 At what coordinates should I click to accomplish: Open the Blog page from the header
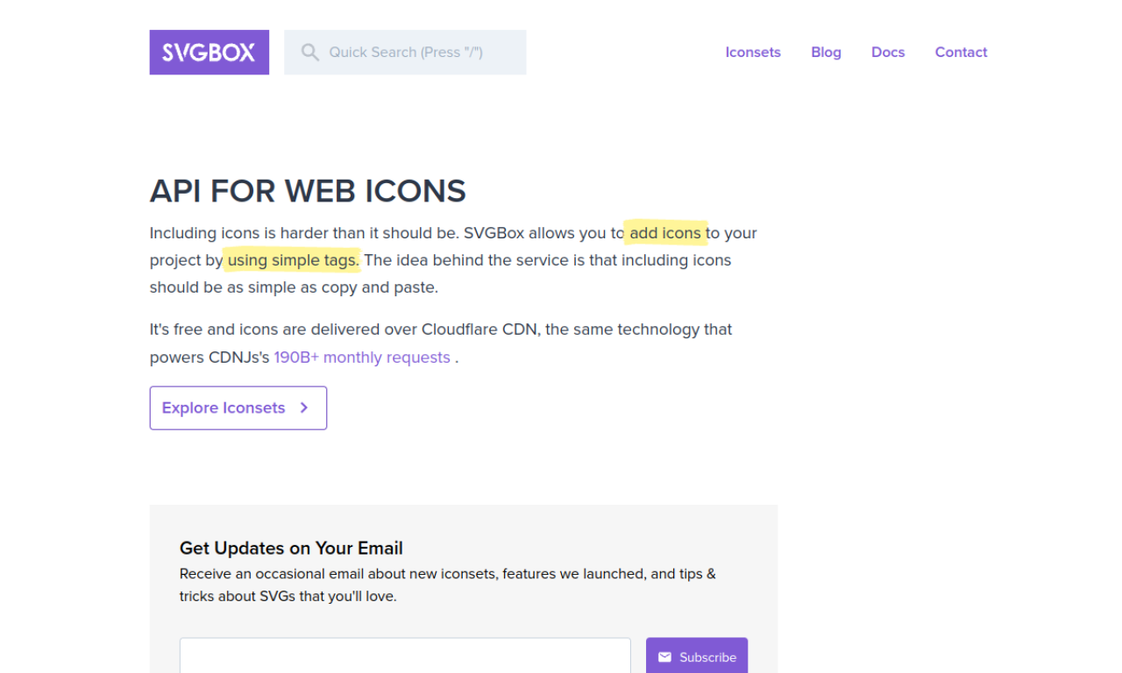pyautogui.click(x=826, y=52)
